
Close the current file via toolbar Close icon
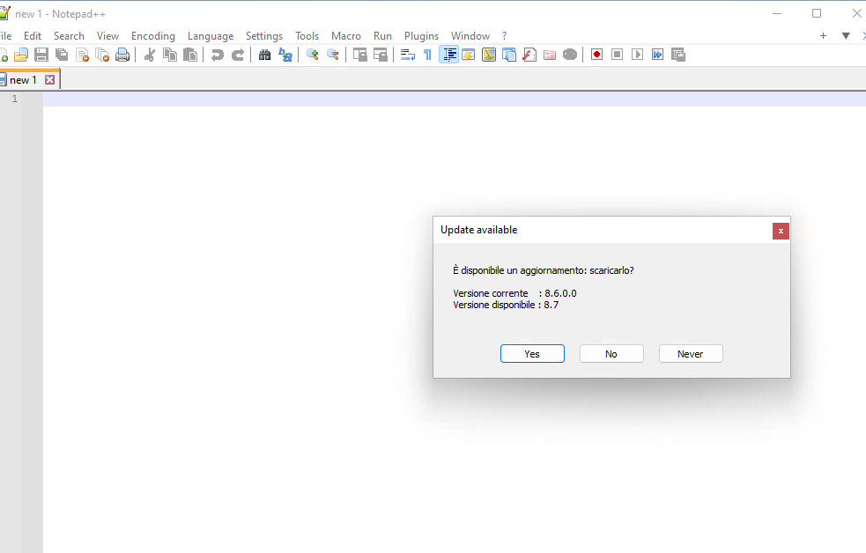tap(82, 55)
